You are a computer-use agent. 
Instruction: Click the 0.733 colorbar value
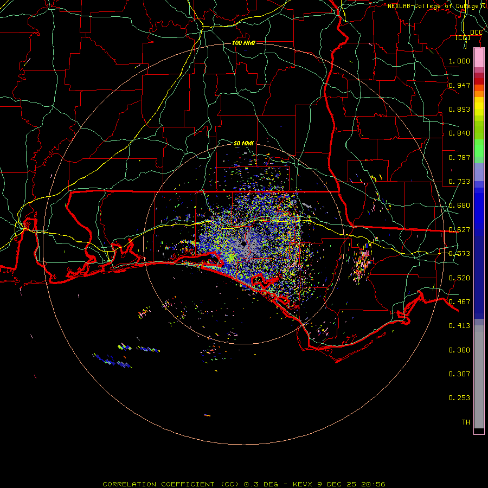[x=459, y=182]
